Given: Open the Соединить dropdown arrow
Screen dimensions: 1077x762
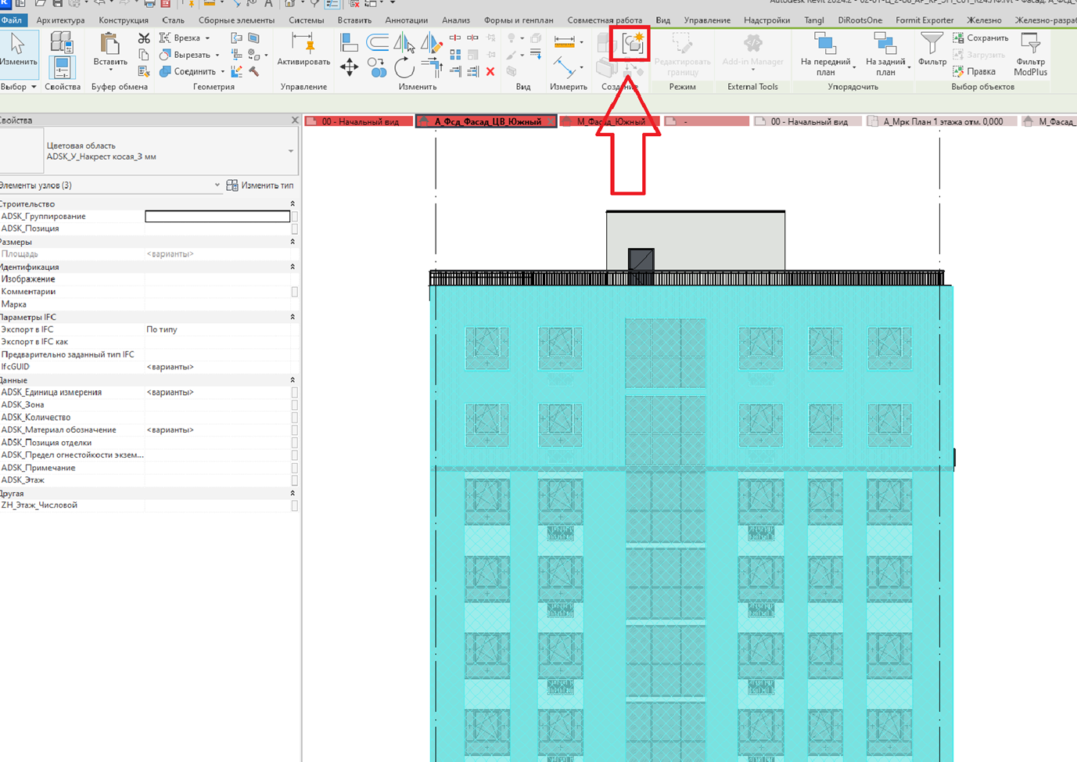Looking at the screenshot, I should [x=222, y=72].
